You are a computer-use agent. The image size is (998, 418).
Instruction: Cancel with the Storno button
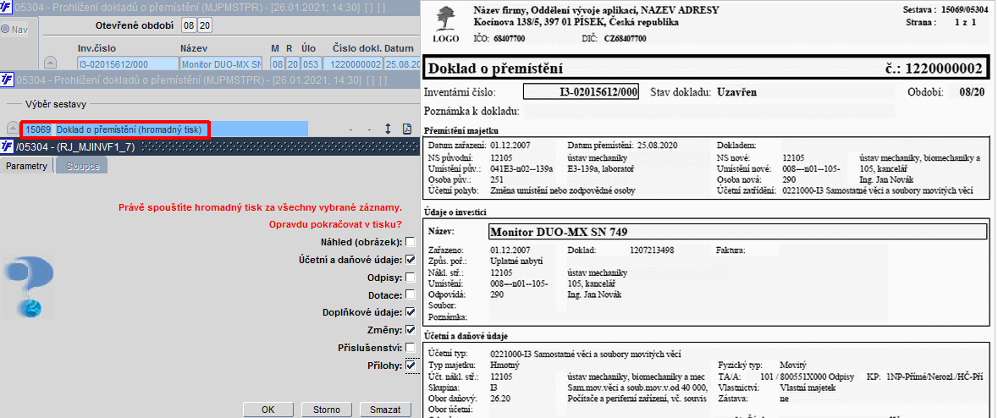pos(327,410)
